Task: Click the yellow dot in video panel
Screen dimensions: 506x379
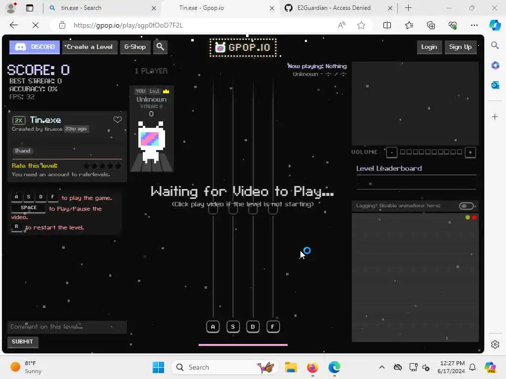Action: (467, 218)
